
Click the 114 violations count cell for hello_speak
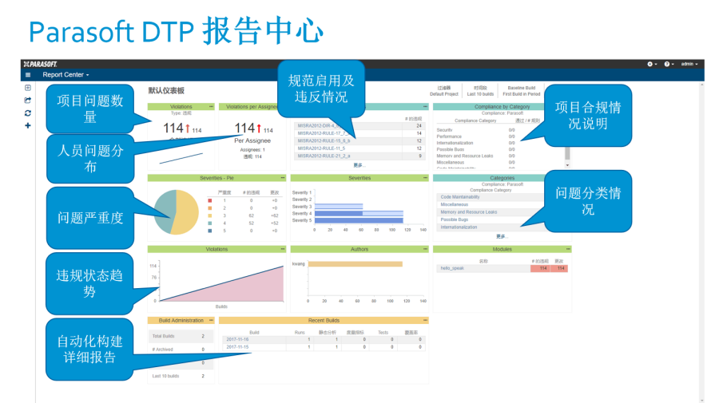540,268
